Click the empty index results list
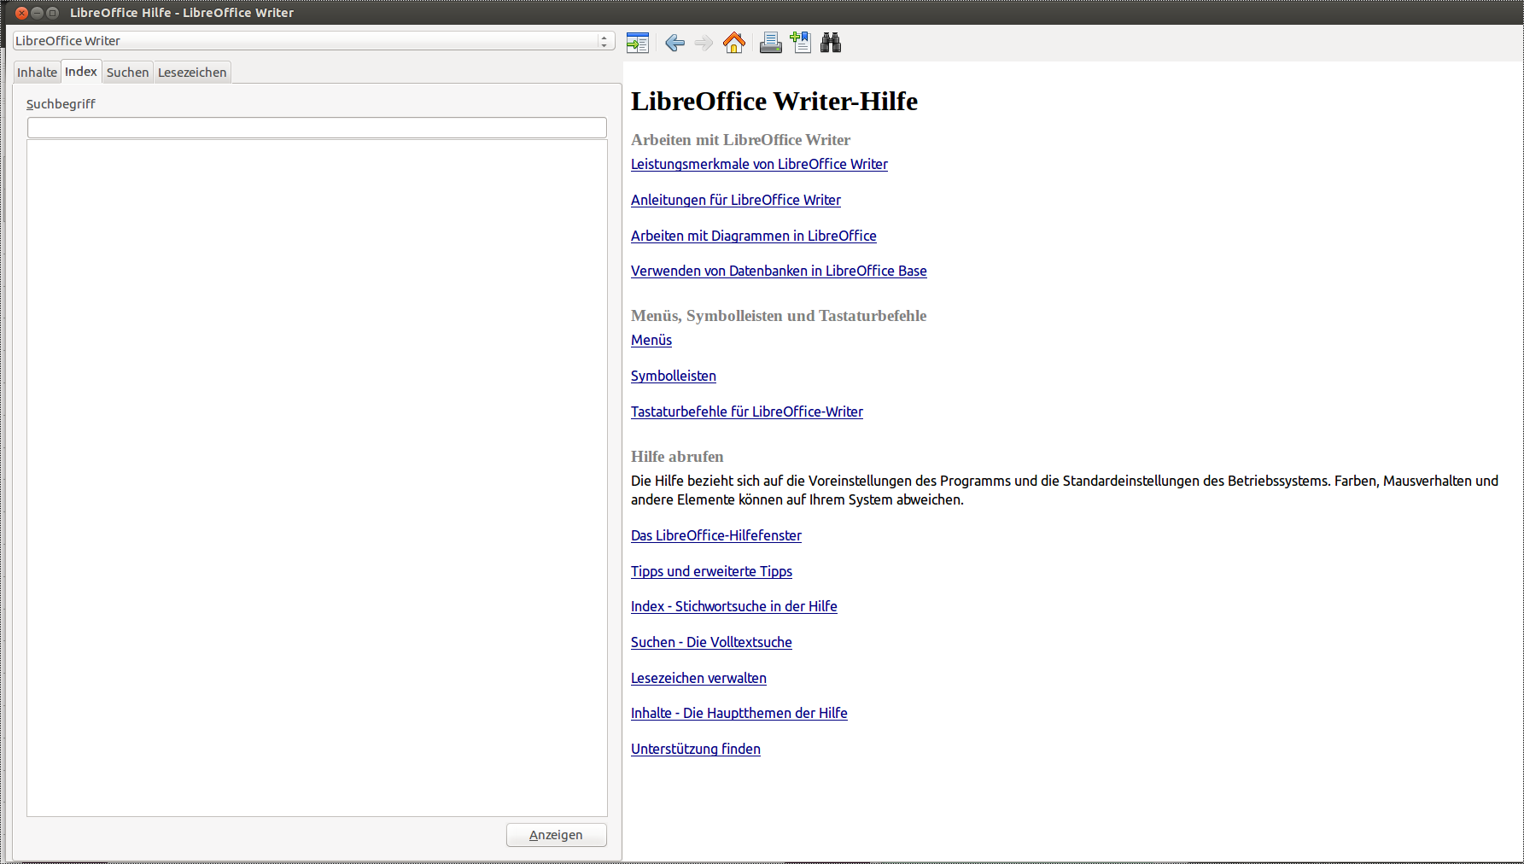This screenshot has width=1524, height=864. point(317,478)
